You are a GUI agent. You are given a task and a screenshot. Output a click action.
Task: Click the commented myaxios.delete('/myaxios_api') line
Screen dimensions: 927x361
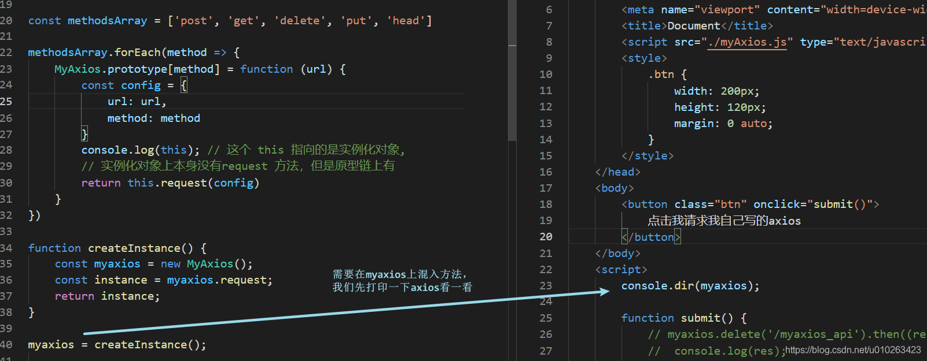[787, 334]
